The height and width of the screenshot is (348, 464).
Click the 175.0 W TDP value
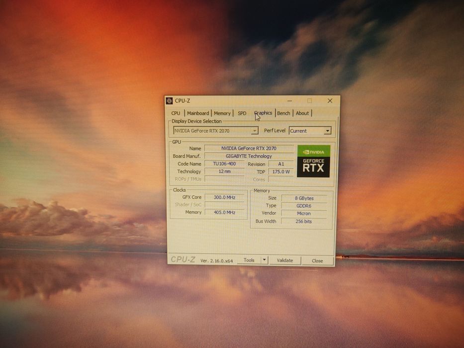(x=281, y=172)
